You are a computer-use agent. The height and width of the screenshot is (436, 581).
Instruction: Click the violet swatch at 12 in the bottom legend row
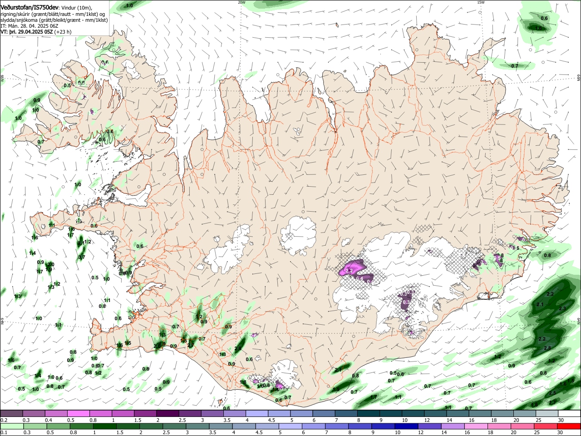tap(429, 426)
